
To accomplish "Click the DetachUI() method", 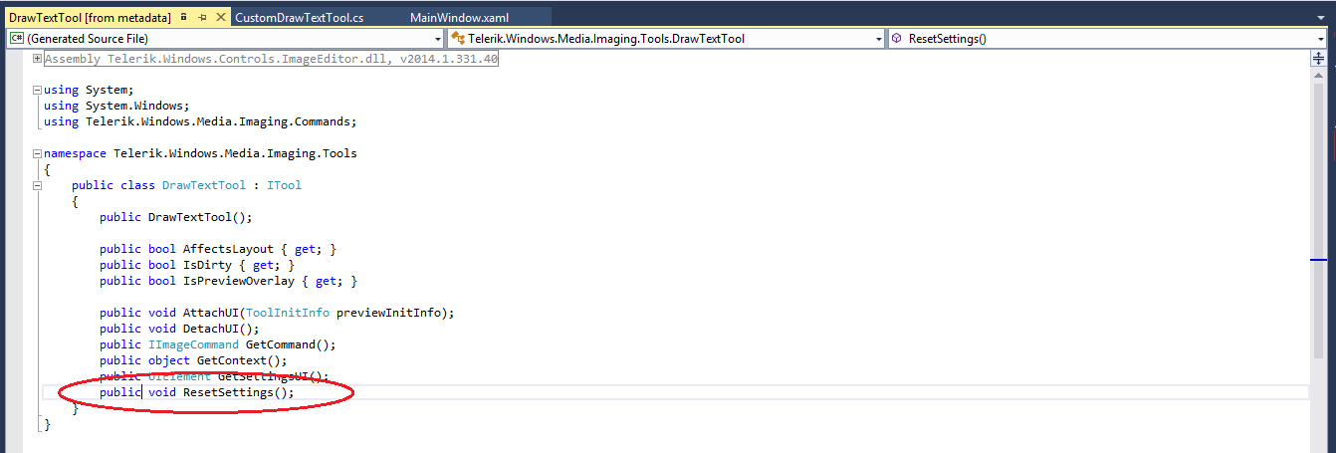I will click(221, 329).
